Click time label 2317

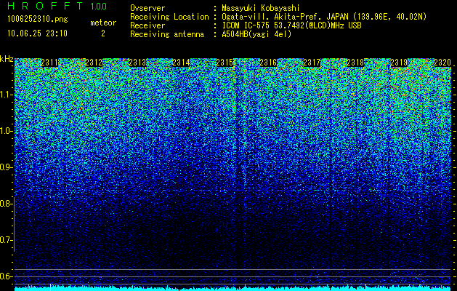click(312, 63)
